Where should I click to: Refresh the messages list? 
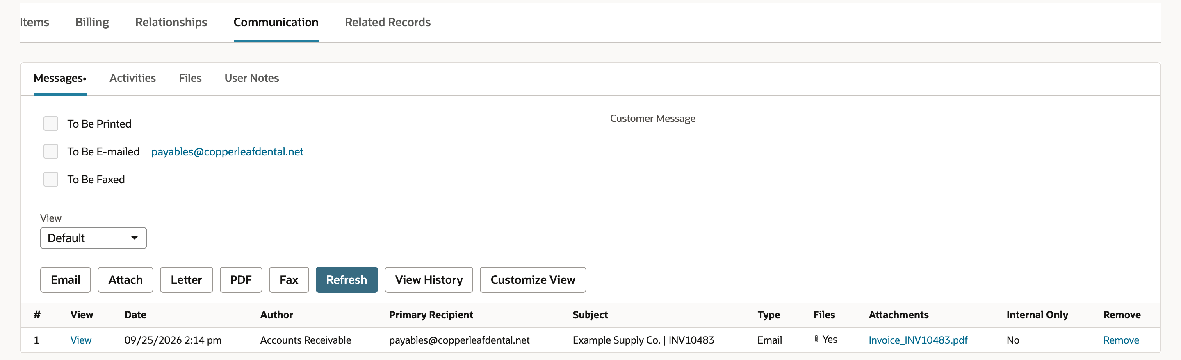click(x=347, y=279)
